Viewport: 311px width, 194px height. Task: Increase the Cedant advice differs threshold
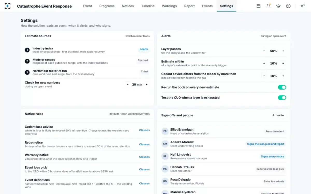click(x=283, y=76)
